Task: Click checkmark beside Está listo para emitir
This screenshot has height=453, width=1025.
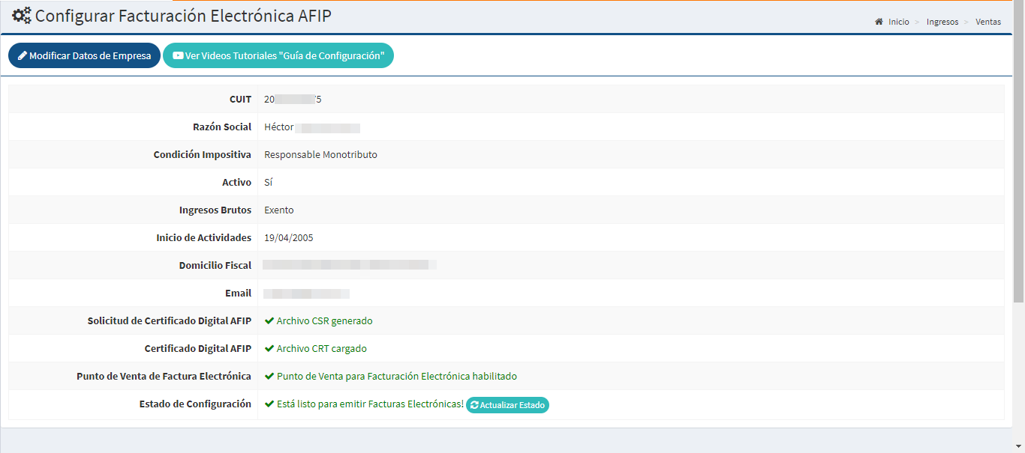Action: coord(269,404)
